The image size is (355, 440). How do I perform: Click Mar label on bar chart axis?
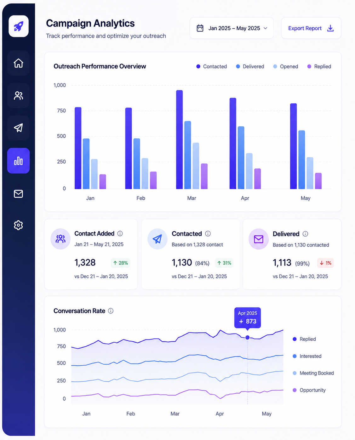point(192,198)
